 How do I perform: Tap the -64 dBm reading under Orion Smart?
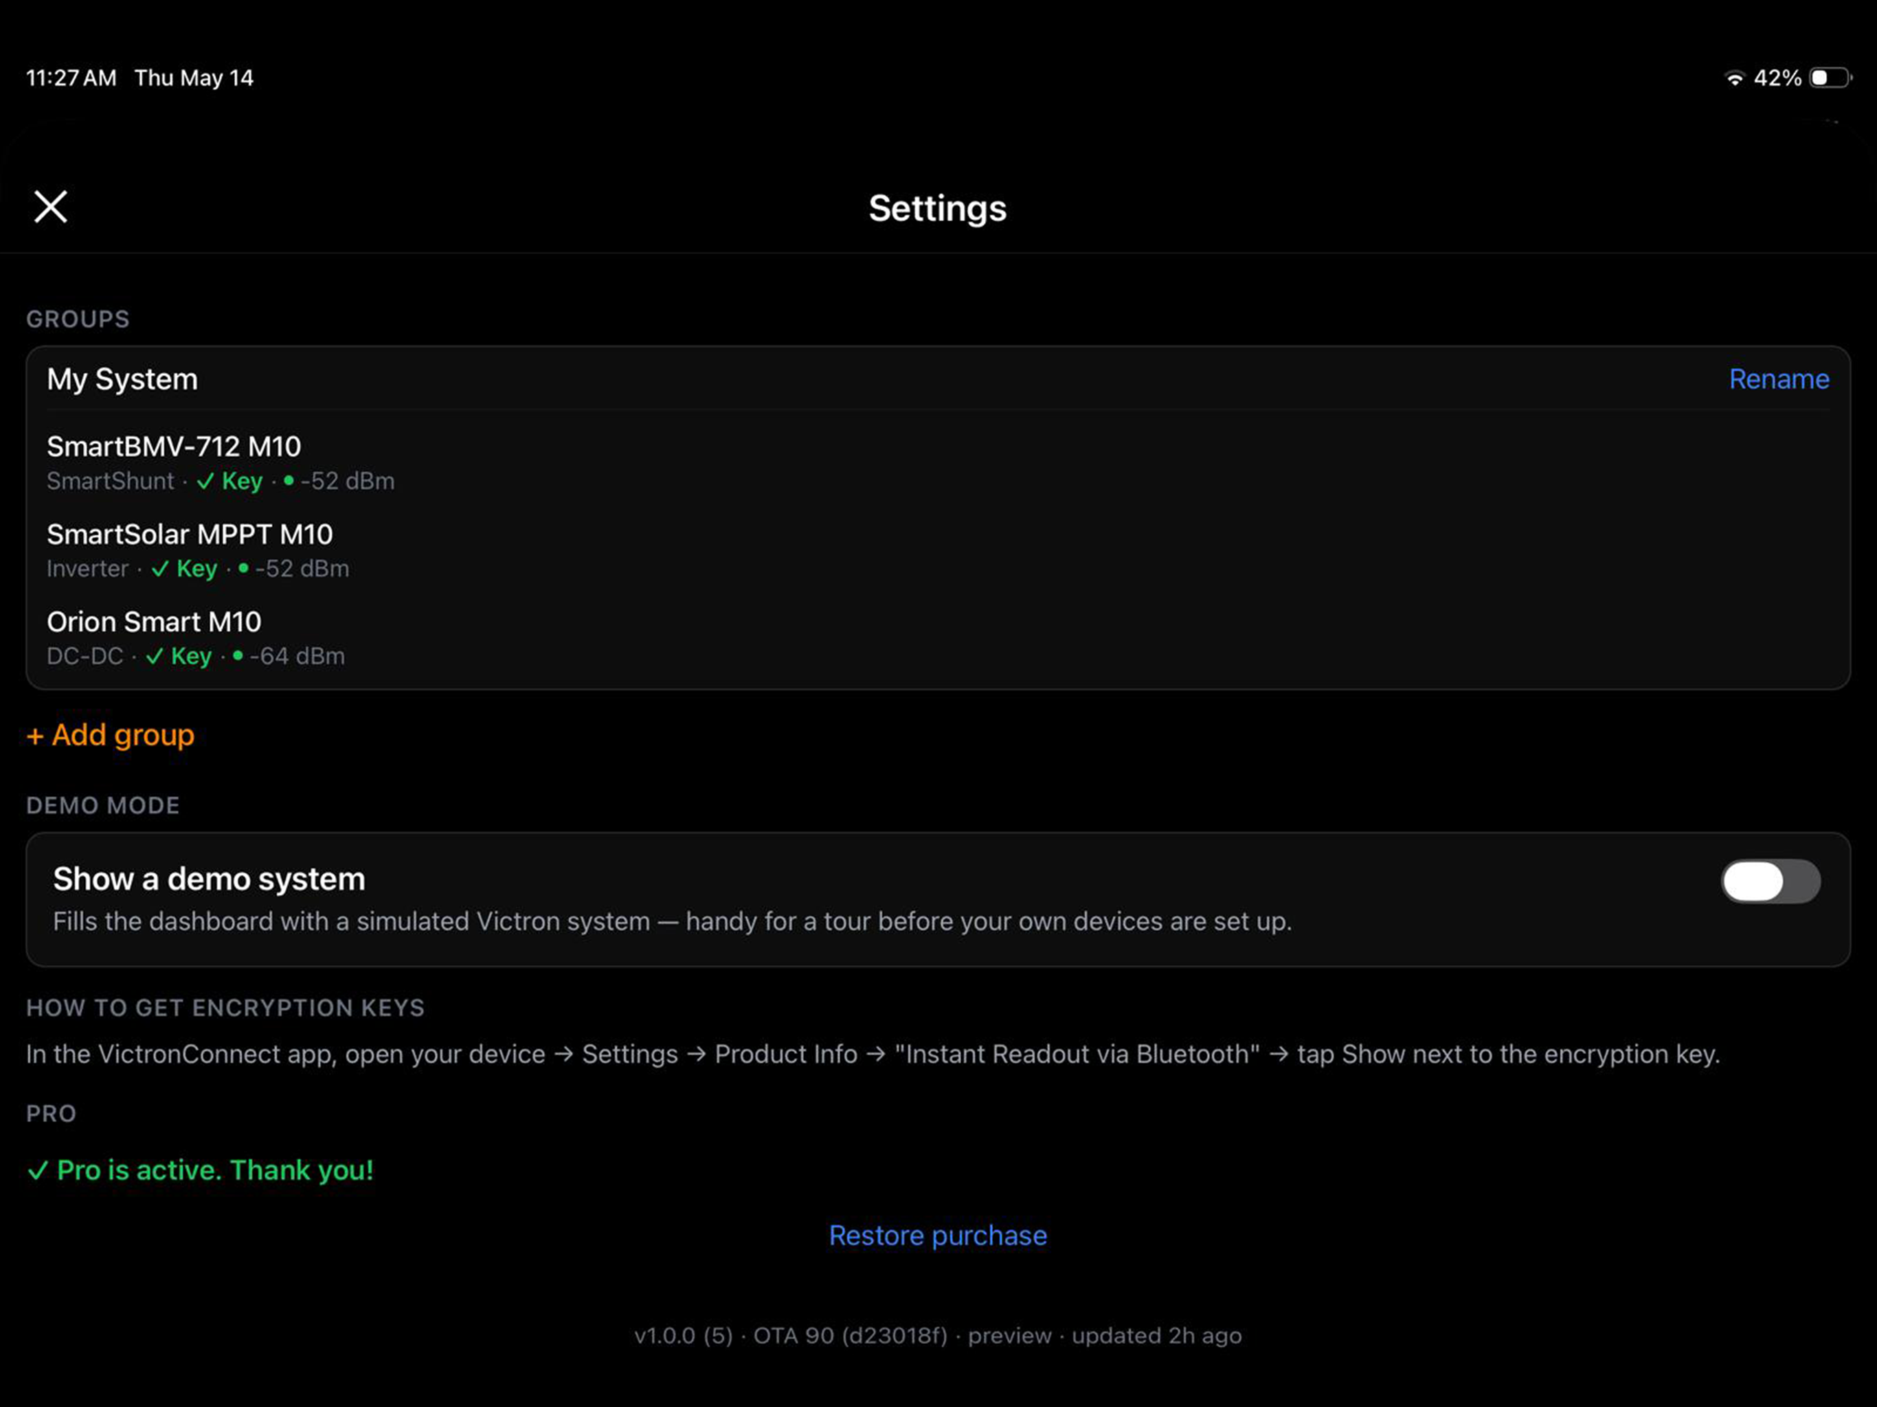point(297,655)
